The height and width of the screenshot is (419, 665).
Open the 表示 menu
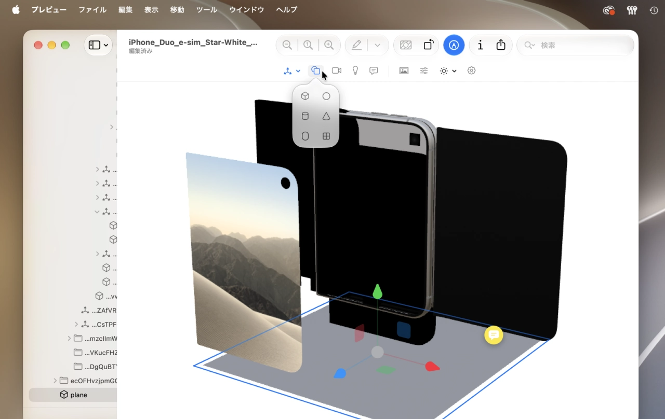click(151, 10)
